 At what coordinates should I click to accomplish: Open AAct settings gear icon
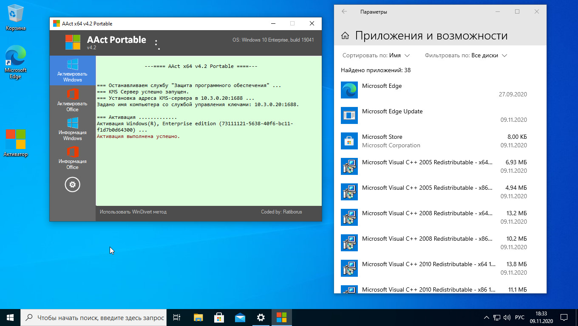coord(72,185)
